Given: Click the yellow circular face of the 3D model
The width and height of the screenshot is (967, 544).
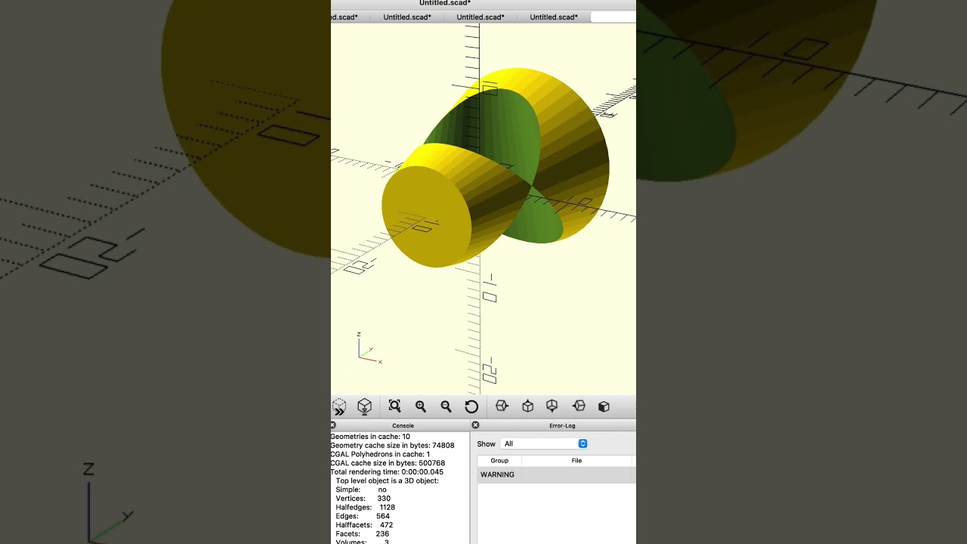Looking at the screenshot, I should [x=426, y=218].
